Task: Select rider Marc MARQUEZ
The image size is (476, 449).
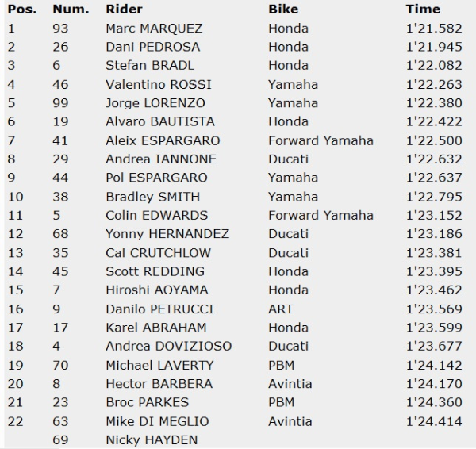Action: (154, 28)
